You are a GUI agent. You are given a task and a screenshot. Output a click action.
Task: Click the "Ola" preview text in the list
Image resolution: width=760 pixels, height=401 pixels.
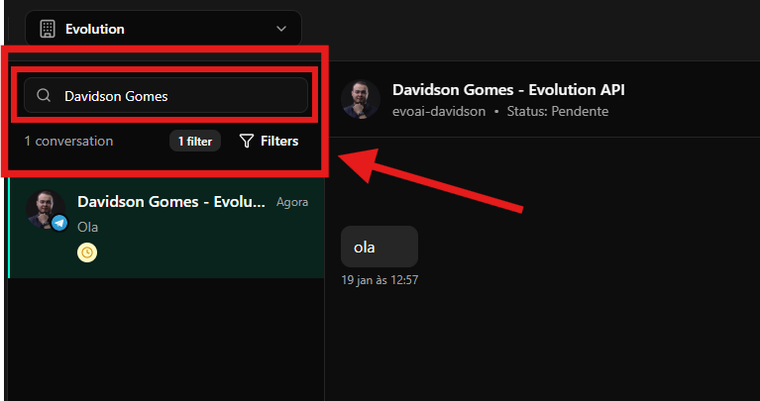tap(88, 227)
